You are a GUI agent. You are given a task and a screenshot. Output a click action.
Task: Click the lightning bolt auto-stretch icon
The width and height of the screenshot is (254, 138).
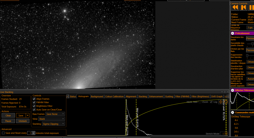[221, 102]
